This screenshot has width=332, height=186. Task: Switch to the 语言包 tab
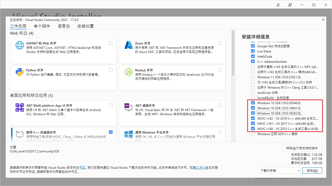[64, 26]
